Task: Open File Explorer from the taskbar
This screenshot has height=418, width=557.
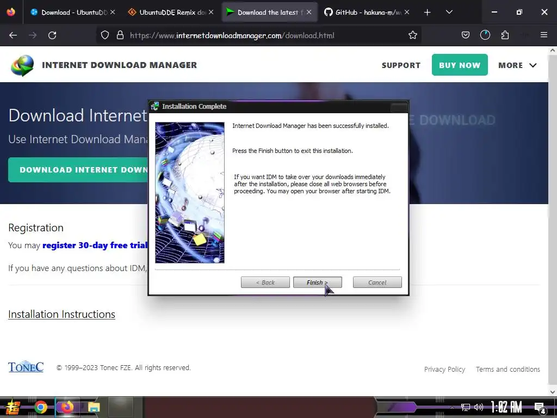Action: 94,407
